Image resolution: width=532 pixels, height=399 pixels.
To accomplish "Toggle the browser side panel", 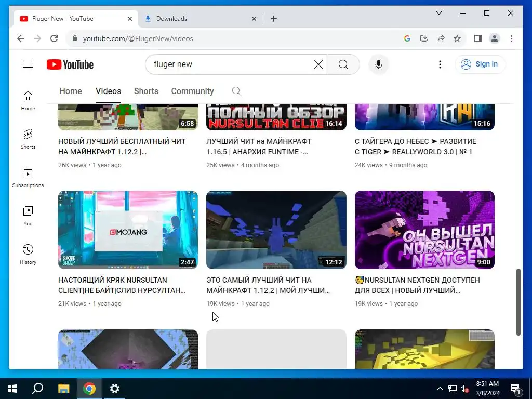I will (x=478, y=38).
